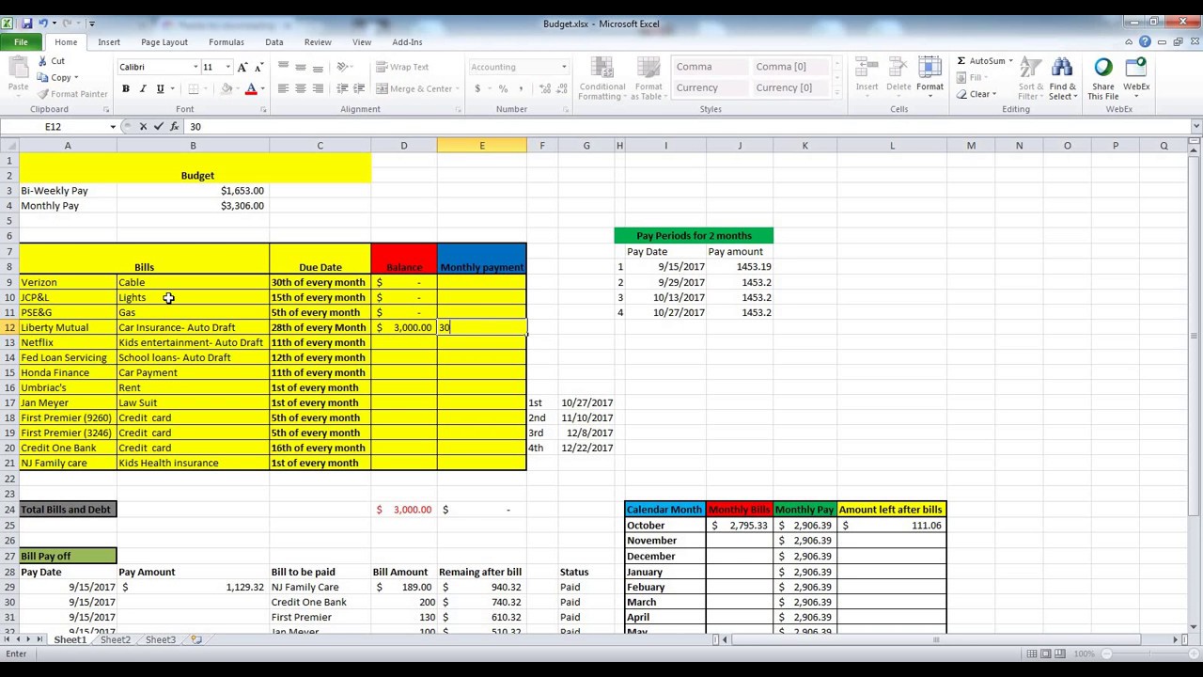Image resolution: width=1203 pixels, height=677 pixels.
Task: Open Find & Select menu
Action: pos(1063,79)
